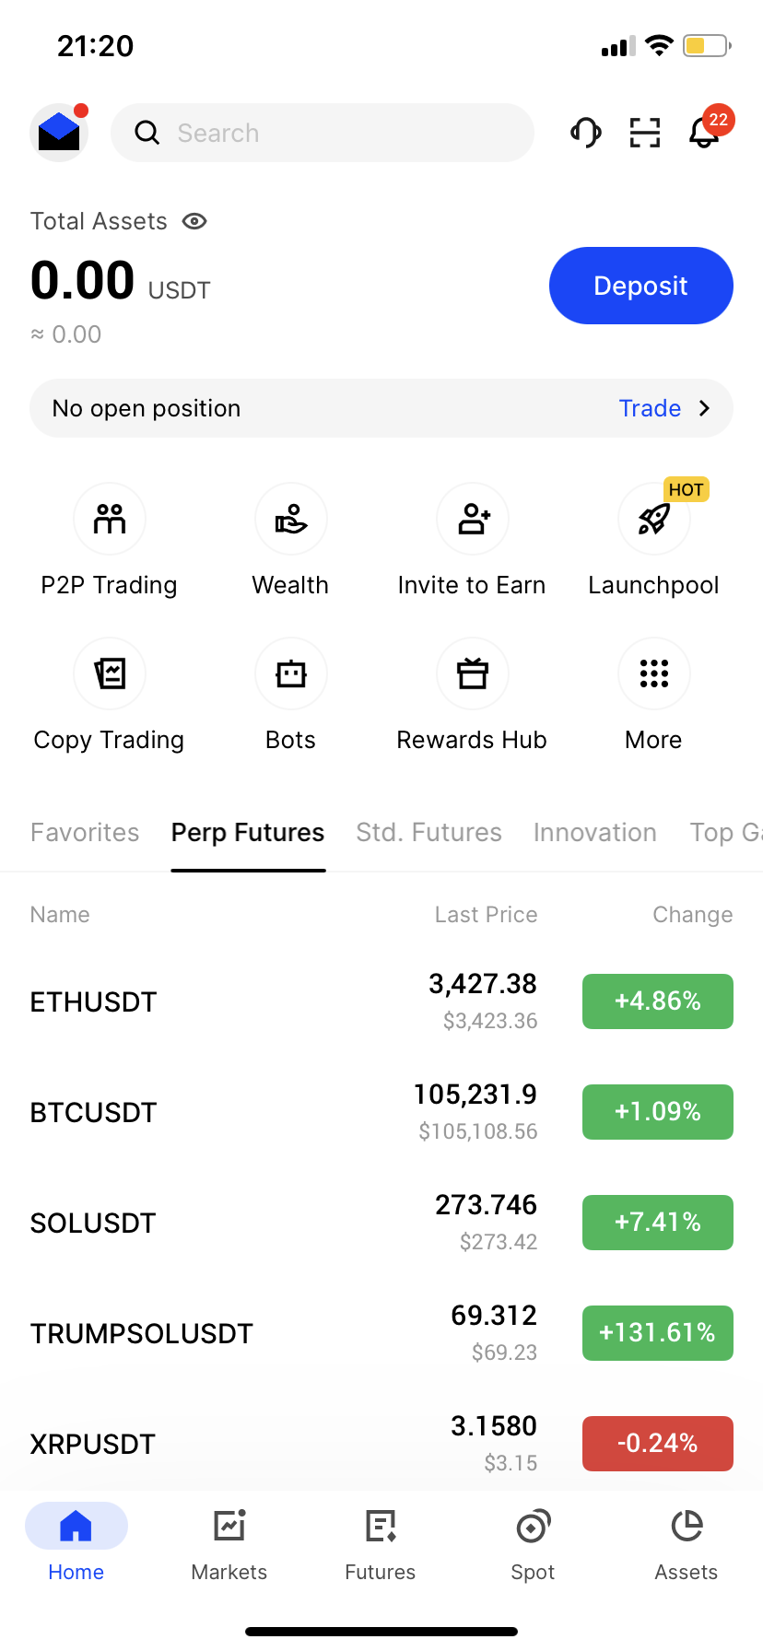Open P2P Trading shortcut
Image resolution: width=763 pixels, height=1651 pixels.
[x=110, y=520]
